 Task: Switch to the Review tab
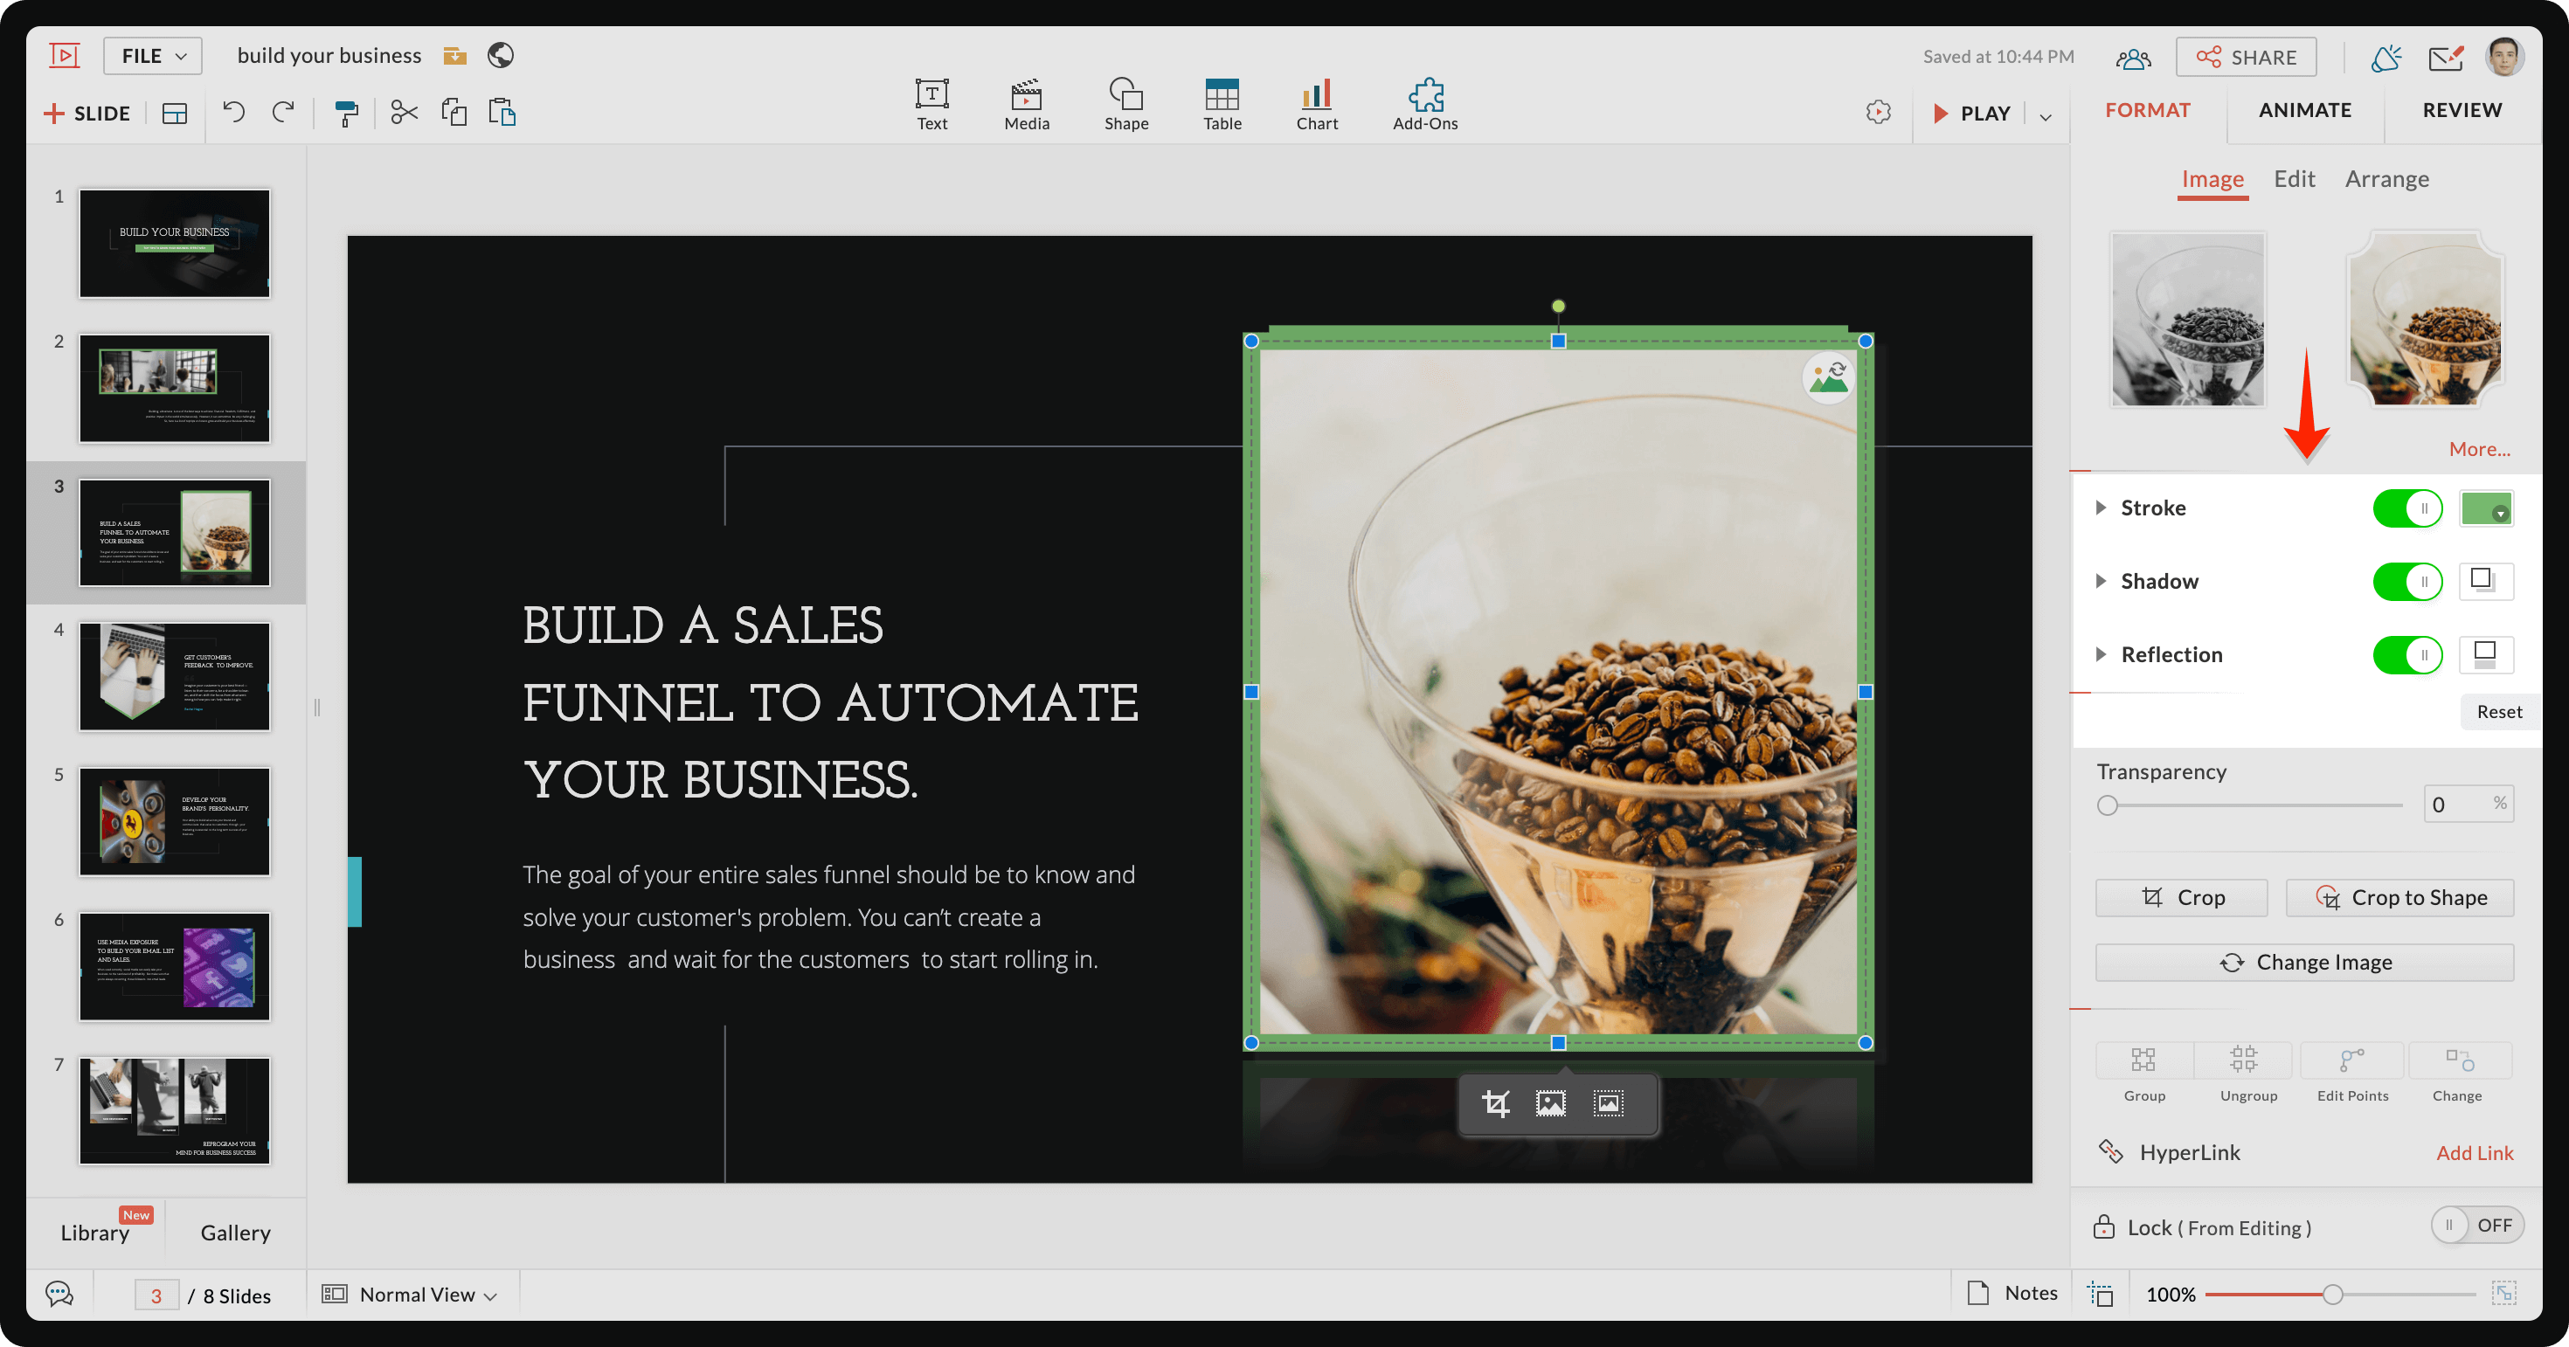tap(2462, 108)
